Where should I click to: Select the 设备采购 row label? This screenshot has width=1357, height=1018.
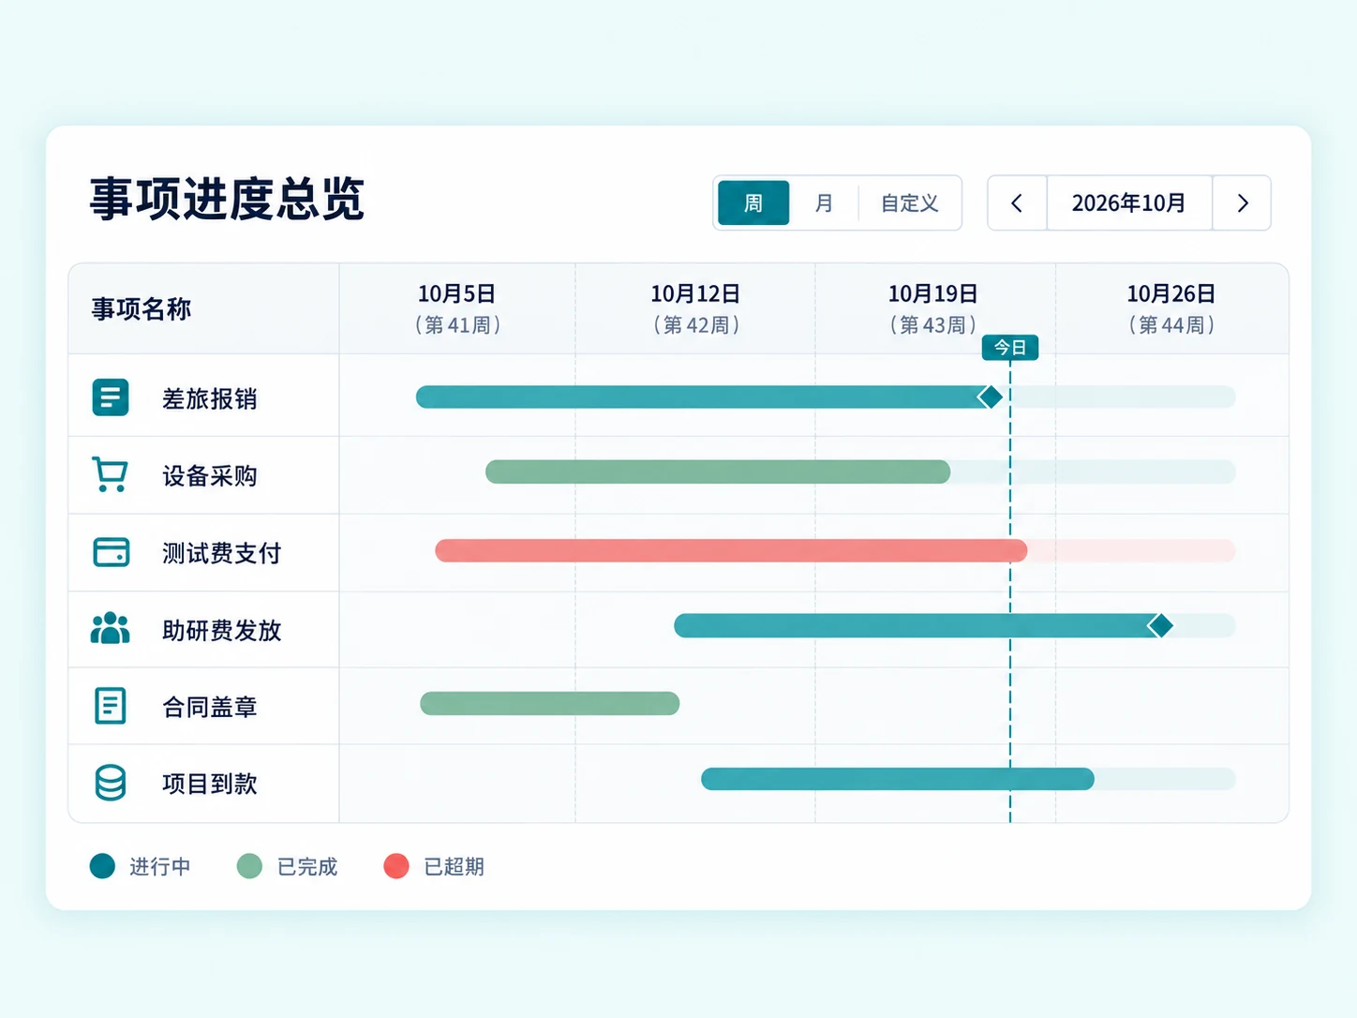tap(210, 476)
